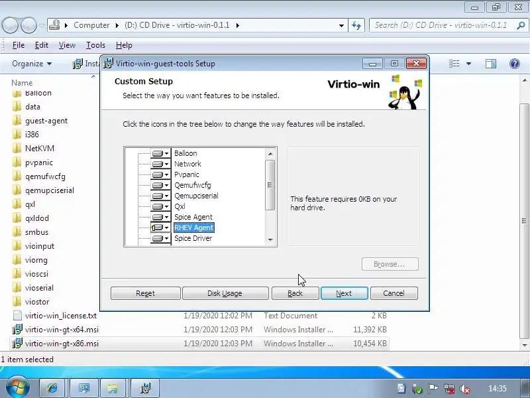Refresh the Explorer address bar location
Screen dimensions: 530x398
[x=356, y=25]
